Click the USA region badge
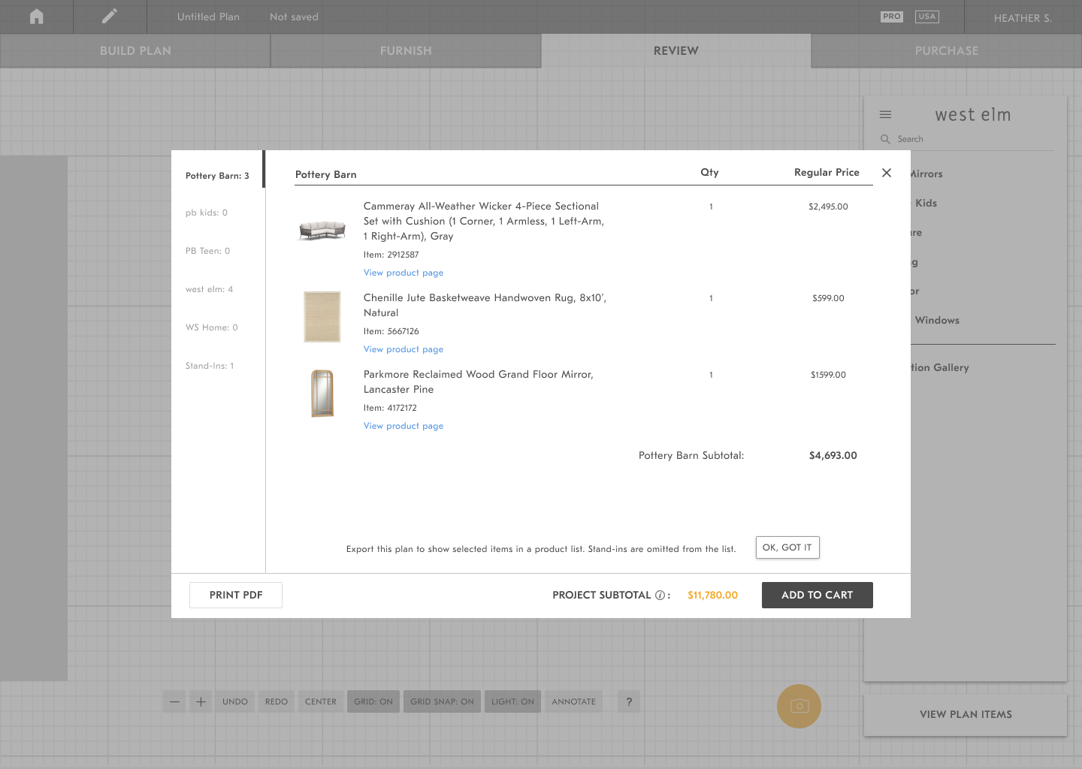 click(x=927, y=17)
